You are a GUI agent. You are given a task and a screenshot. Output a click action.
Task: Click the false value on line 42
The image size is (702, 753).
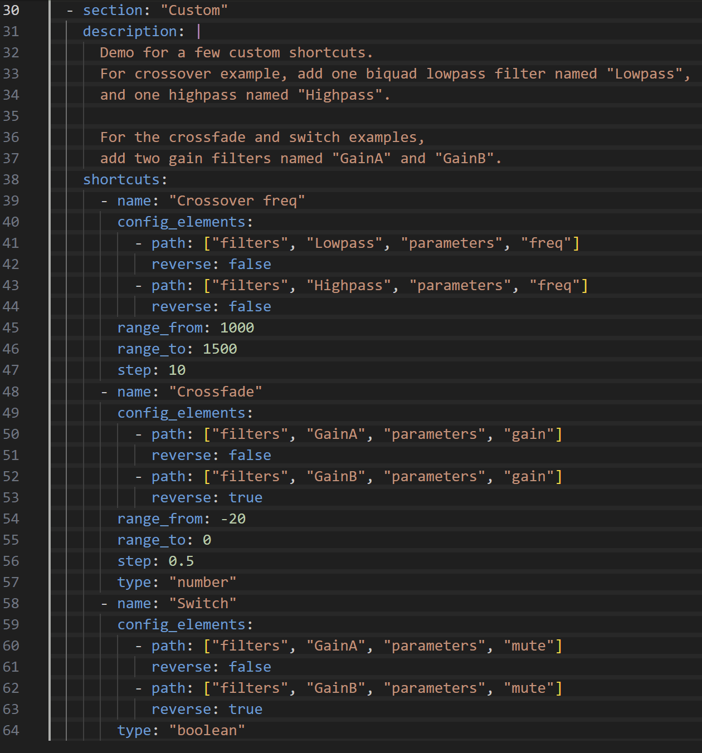(250, 265)
